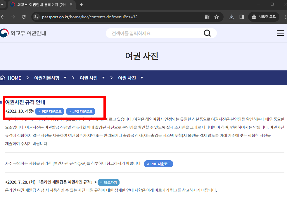Open the browser side panel icon
Image resolution: width=287 pixels, height=199 pixels.
(x=241, y=17)
